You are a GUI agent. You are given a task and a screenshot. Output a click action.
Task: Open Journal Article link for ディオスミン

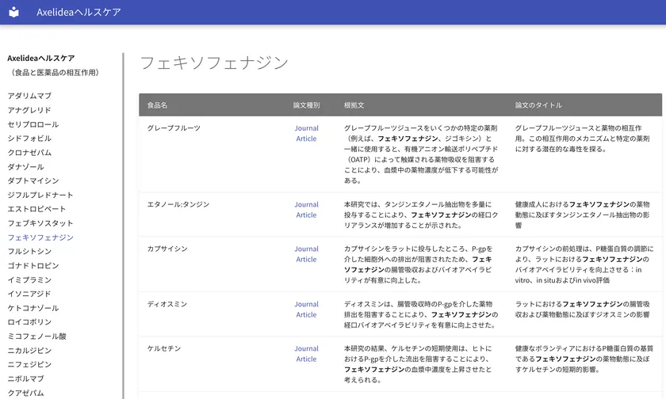[x=306, y=309]
